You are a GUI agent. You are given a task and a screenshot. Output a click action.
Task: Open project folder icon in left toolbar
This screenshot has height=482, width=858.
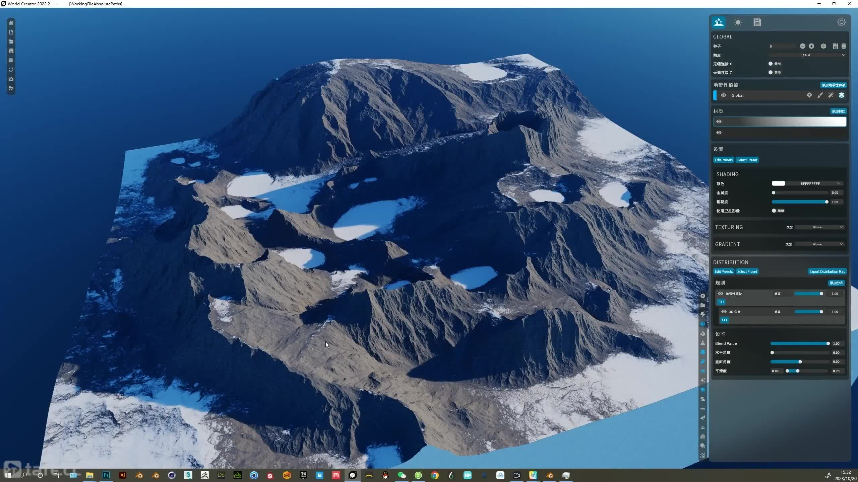click(11, 42)
